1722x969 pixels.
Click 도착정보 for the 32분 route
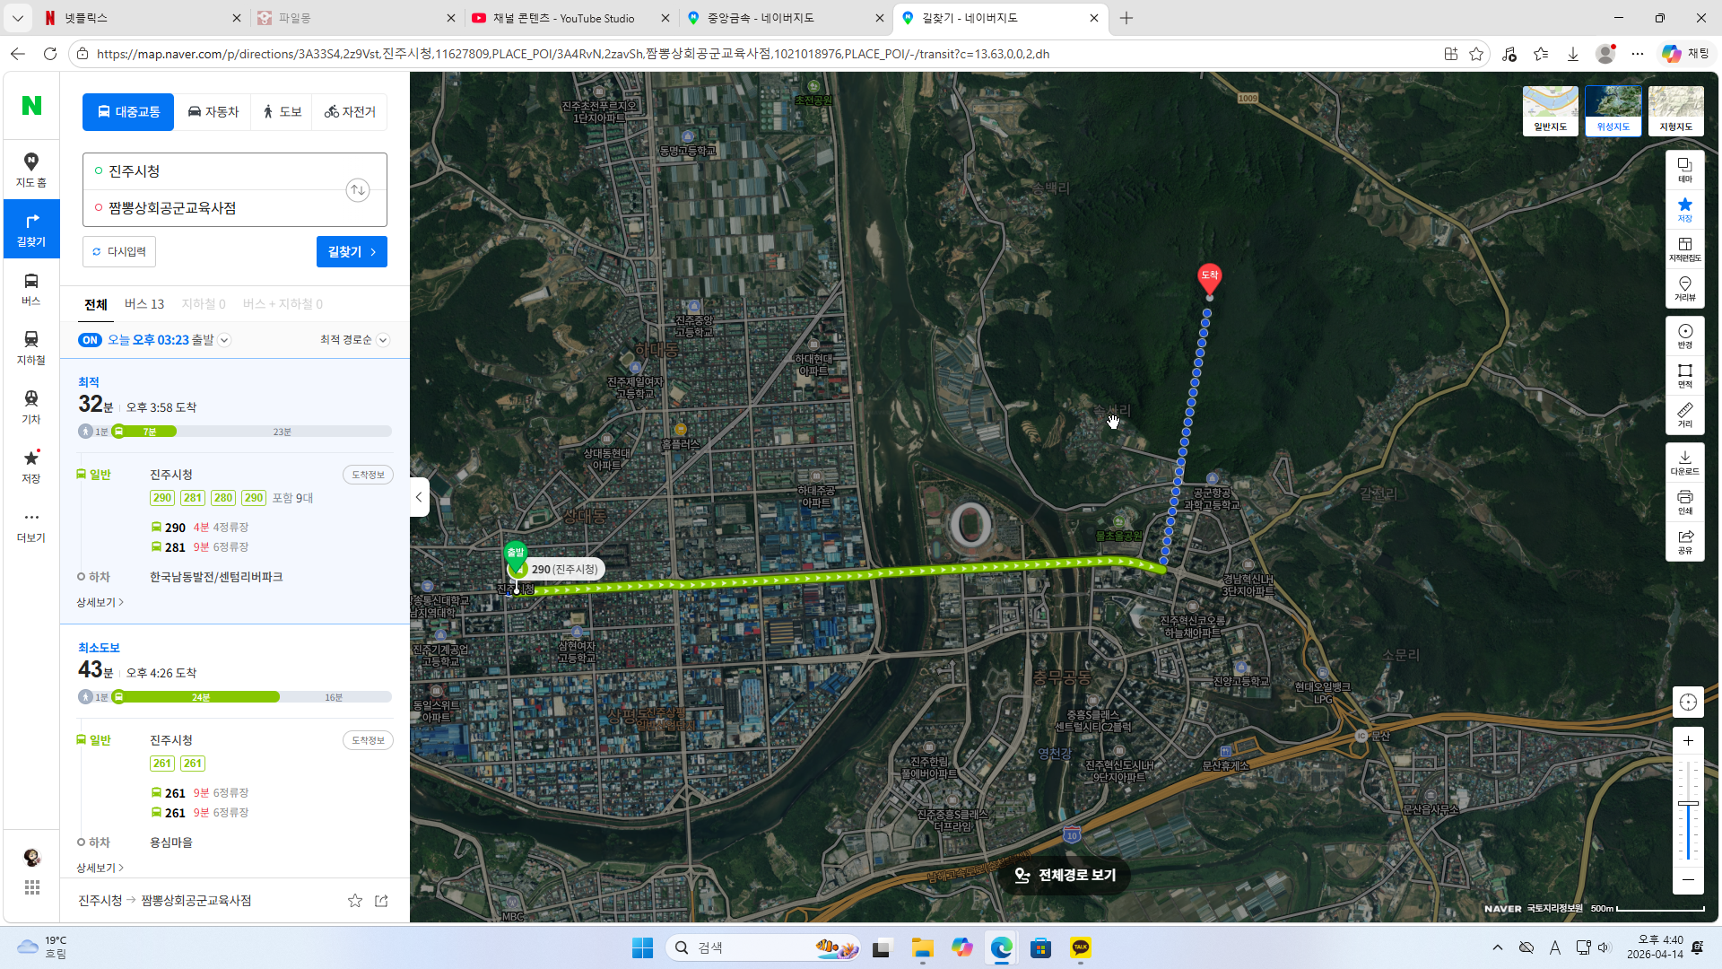[x=368, y=475]
